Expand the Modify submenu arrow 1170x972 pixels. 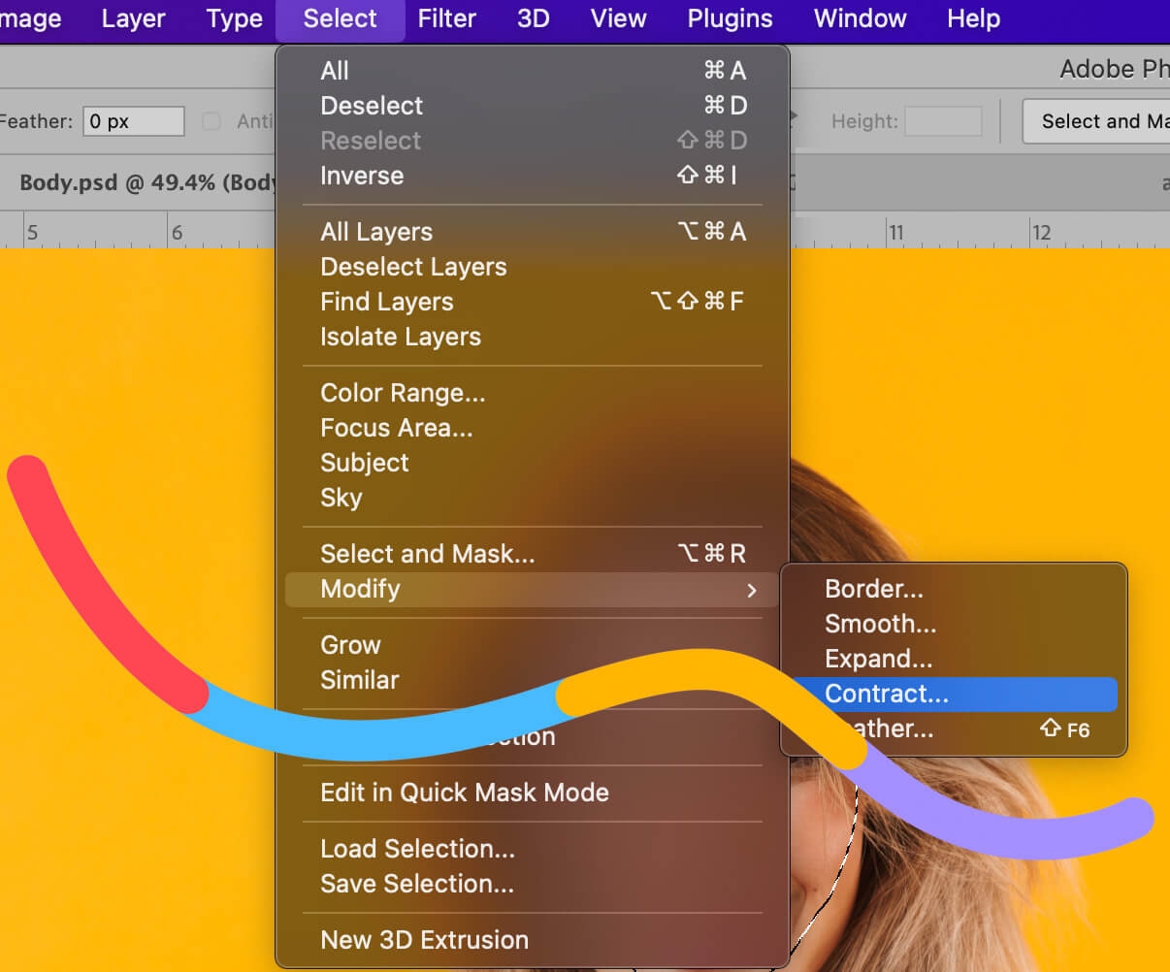(x=751, y=590)
